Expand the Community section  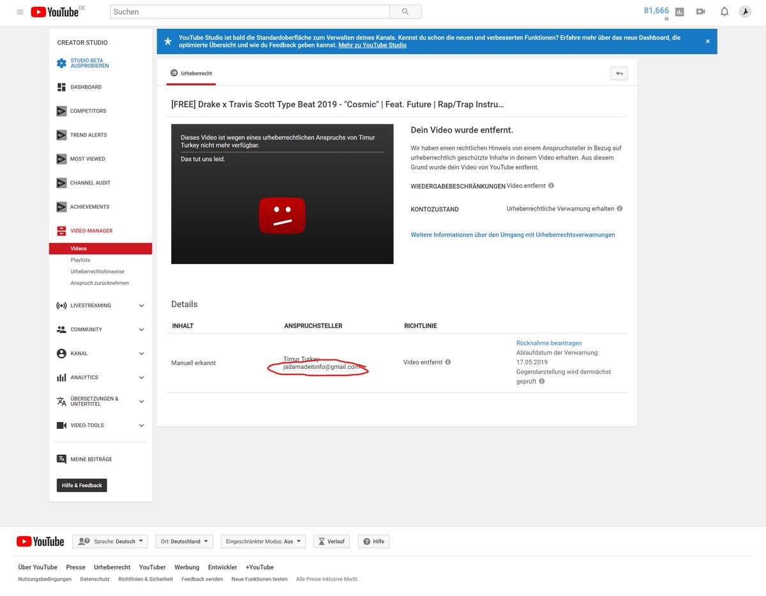coord(142,329)
